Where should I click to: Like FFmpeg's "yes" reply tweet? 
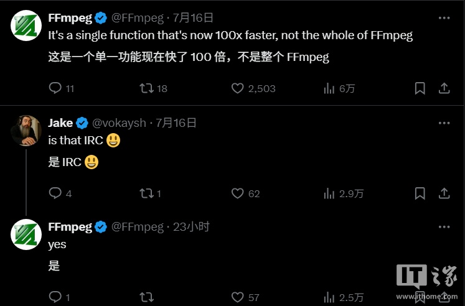[x=237, y=297]
